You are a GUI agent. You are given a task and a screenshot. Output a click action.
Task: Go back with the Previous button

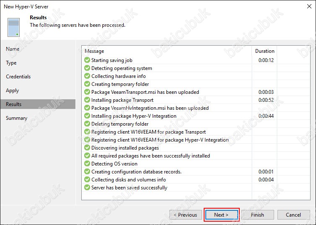pos(185,215)
